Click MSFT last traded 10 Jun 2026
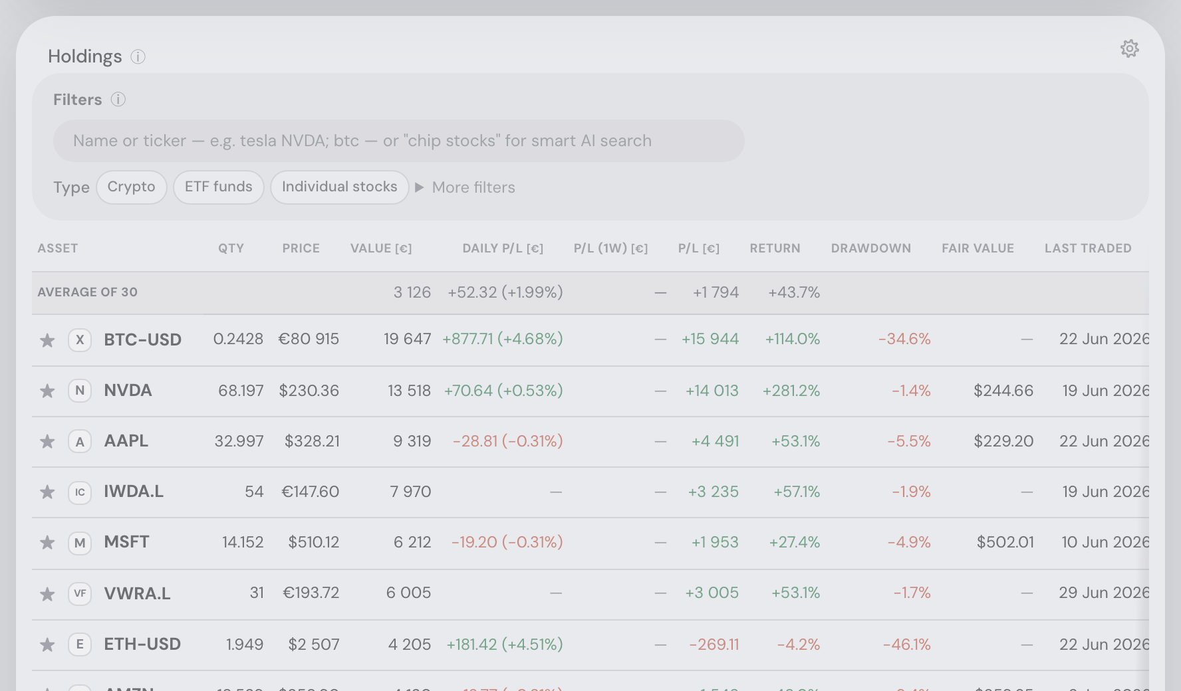1181x691 pixels. pyautogui.click(x=1105, y=542)
